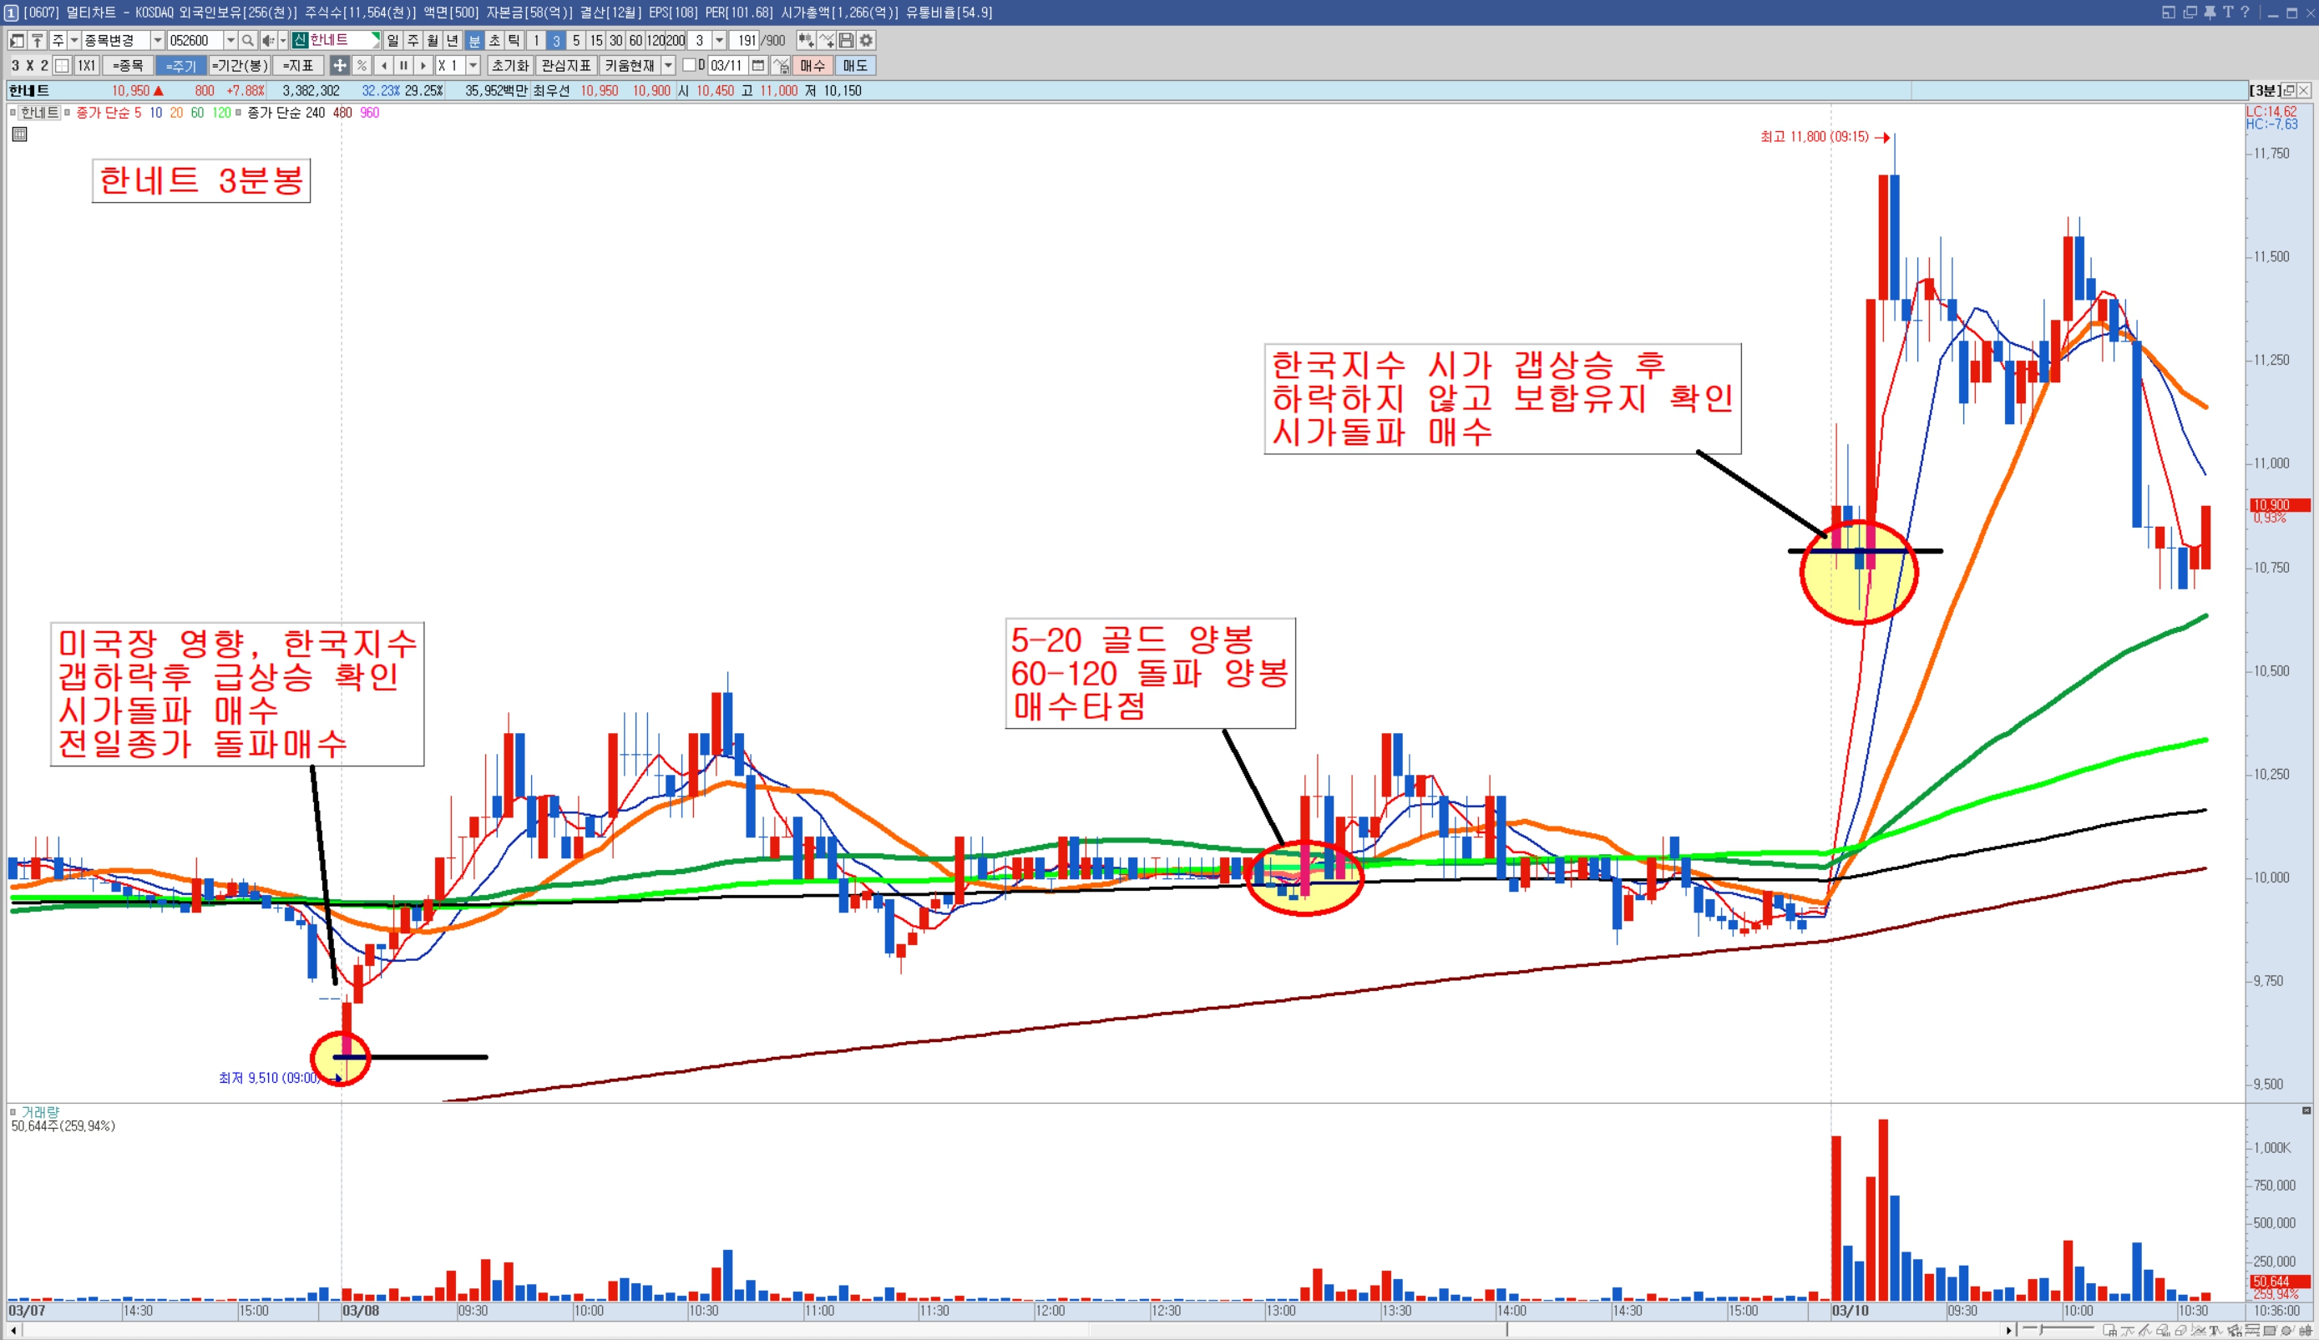The width and height of the screenshot is (2319, 1340).
Task: Open chart settings gear icon
Action: [x=866, y=41]
